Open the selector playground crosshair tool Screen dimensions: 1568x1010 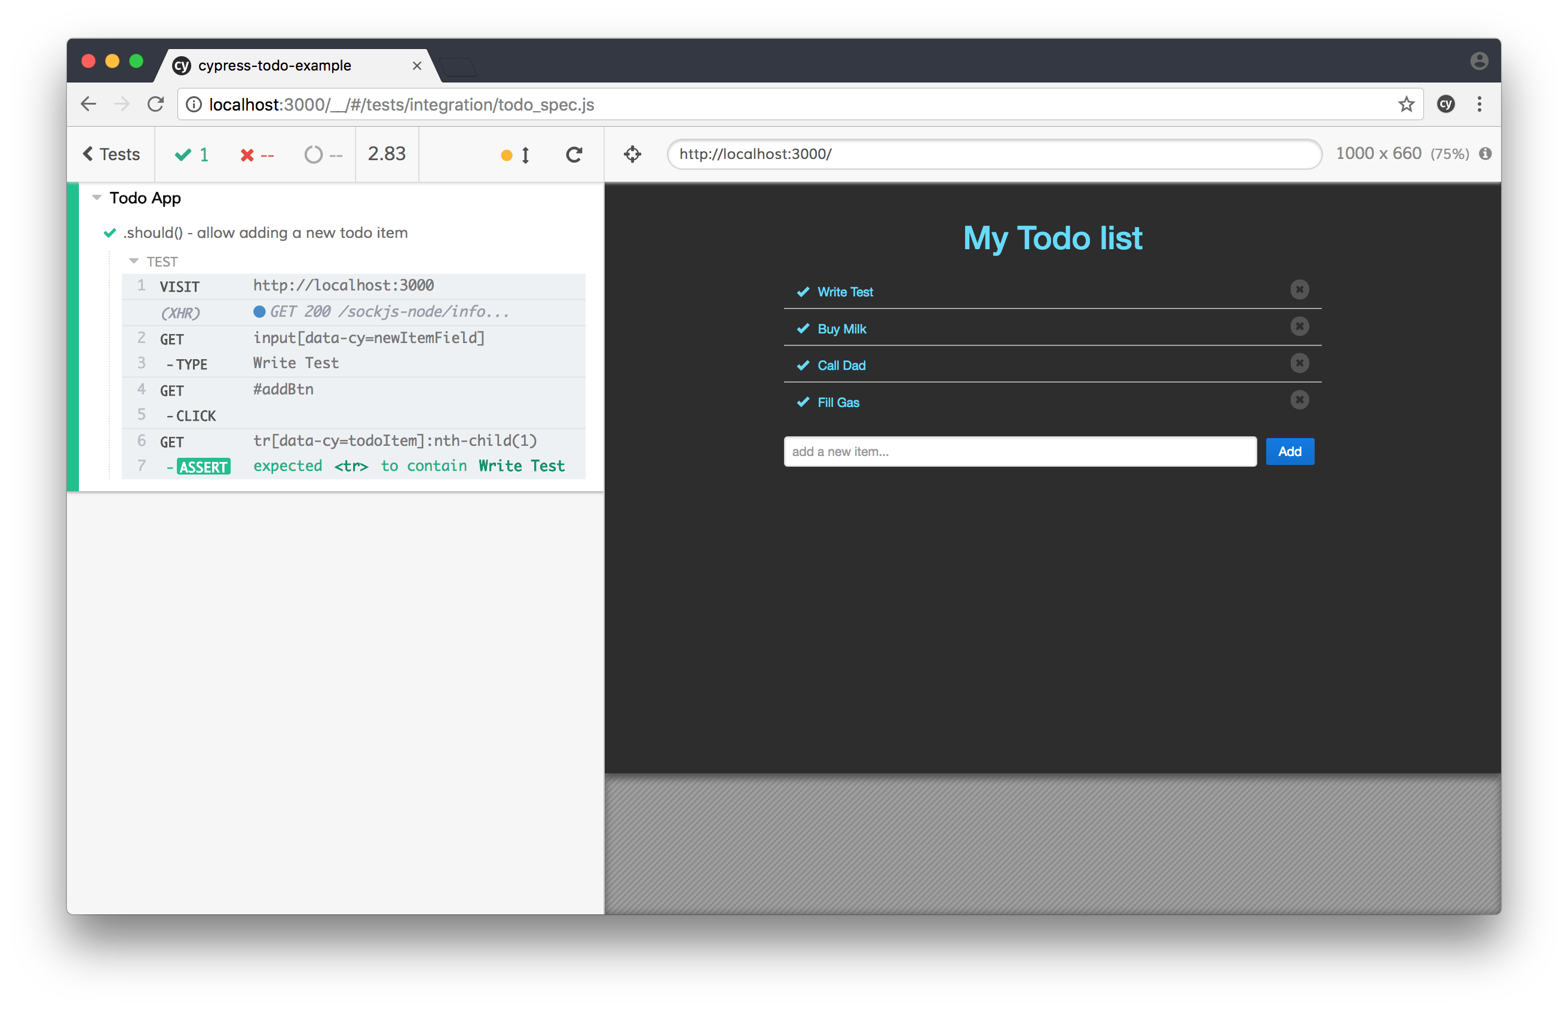point(632,154)
